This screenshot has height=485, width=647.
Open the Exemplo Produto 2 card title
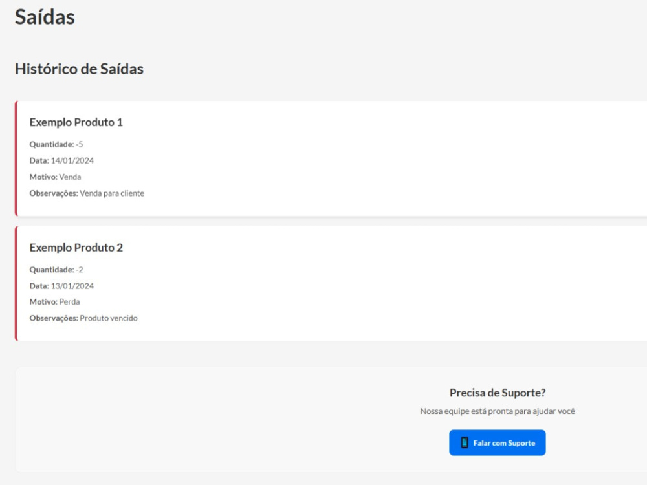pos(76,248)
